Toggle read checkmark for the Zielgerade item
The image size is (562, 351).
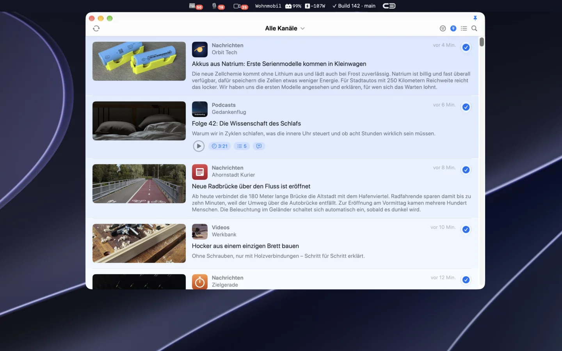(x=466, y=280)
